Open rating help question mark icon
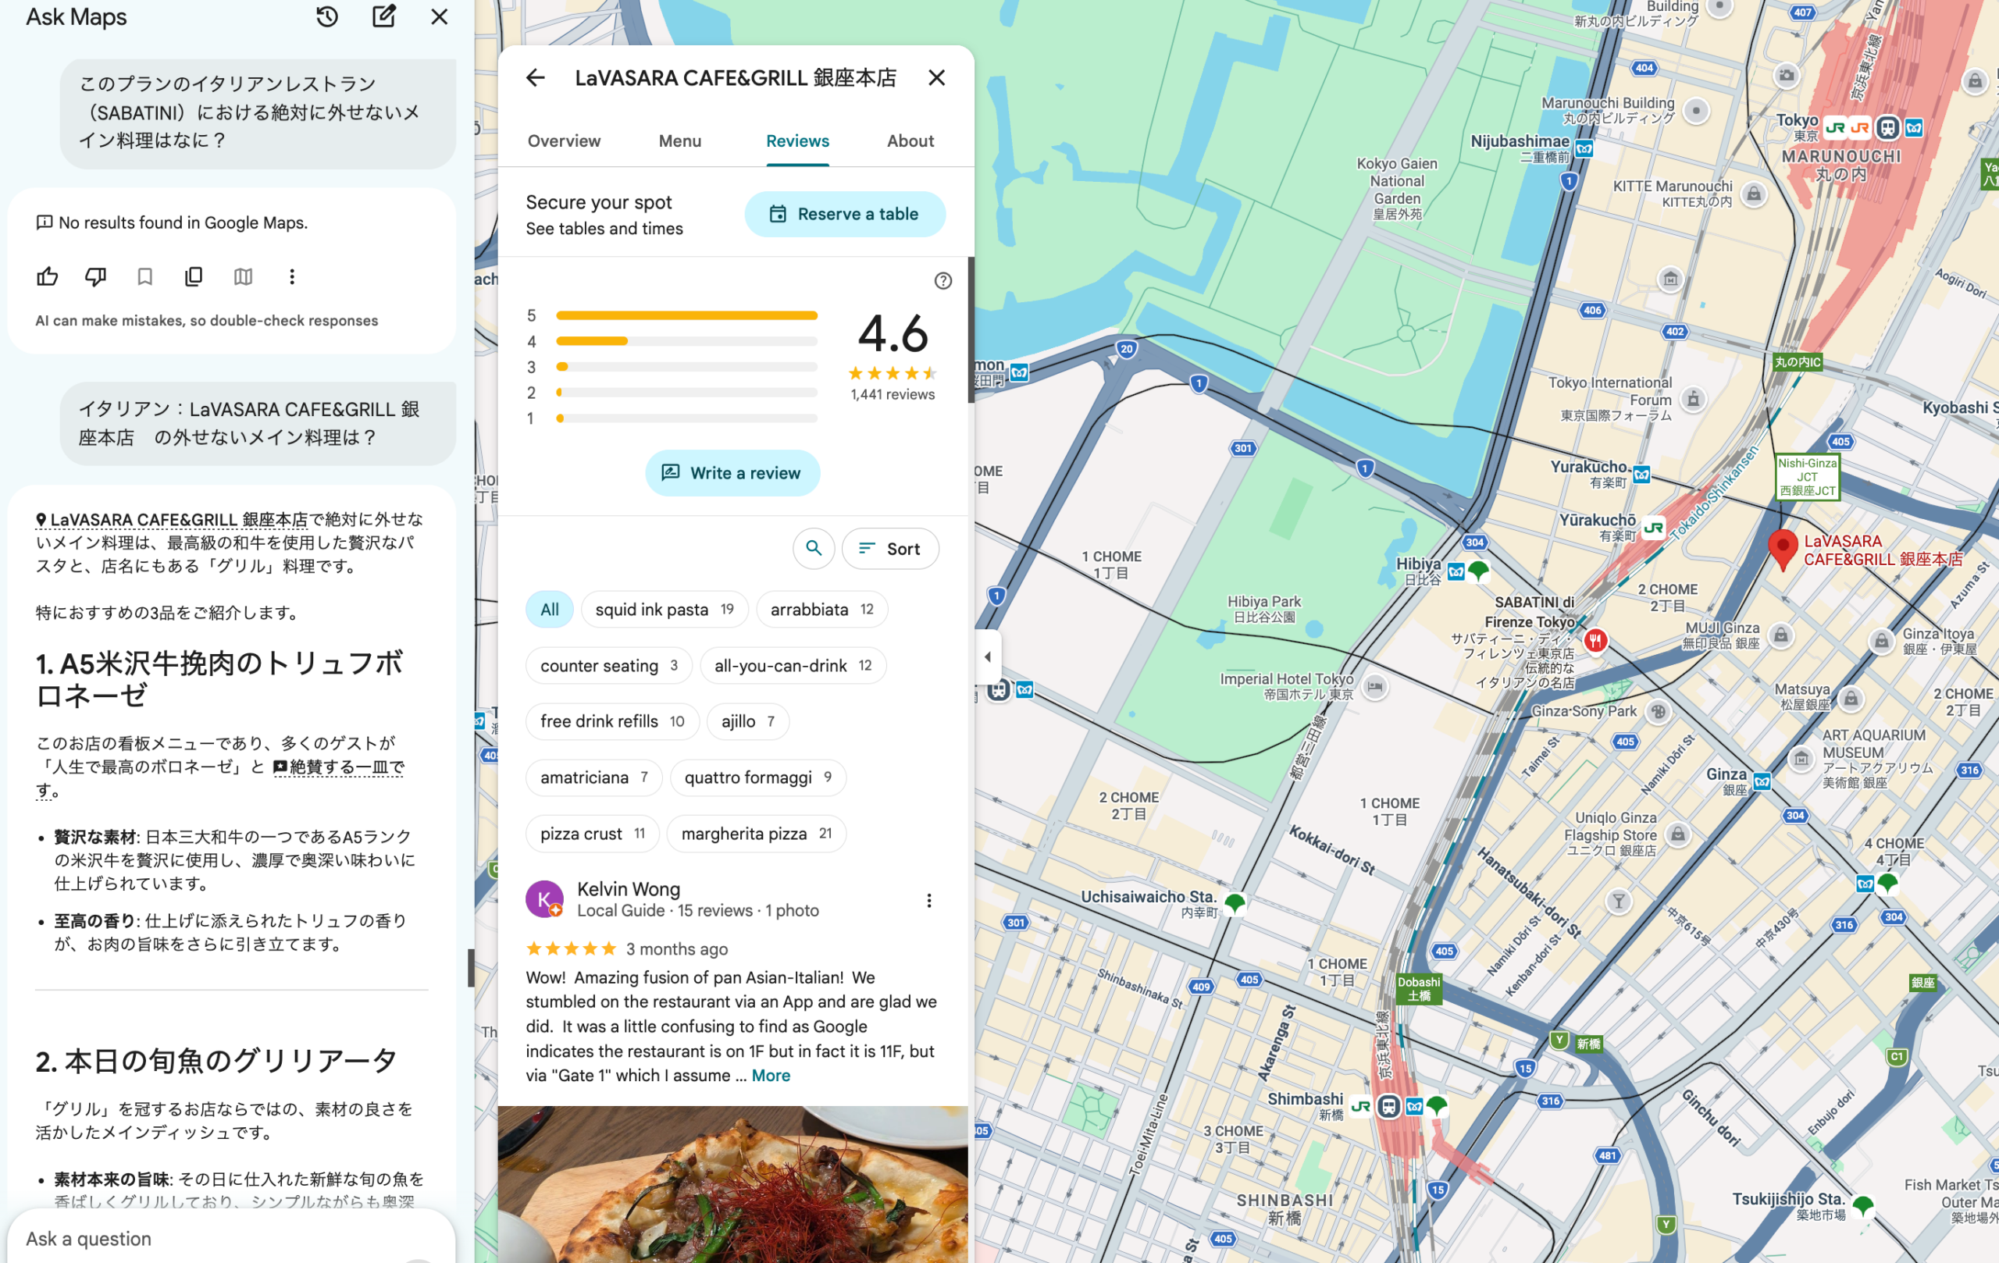Screen dimensions: 1999x1263 [x=942, y=281]
